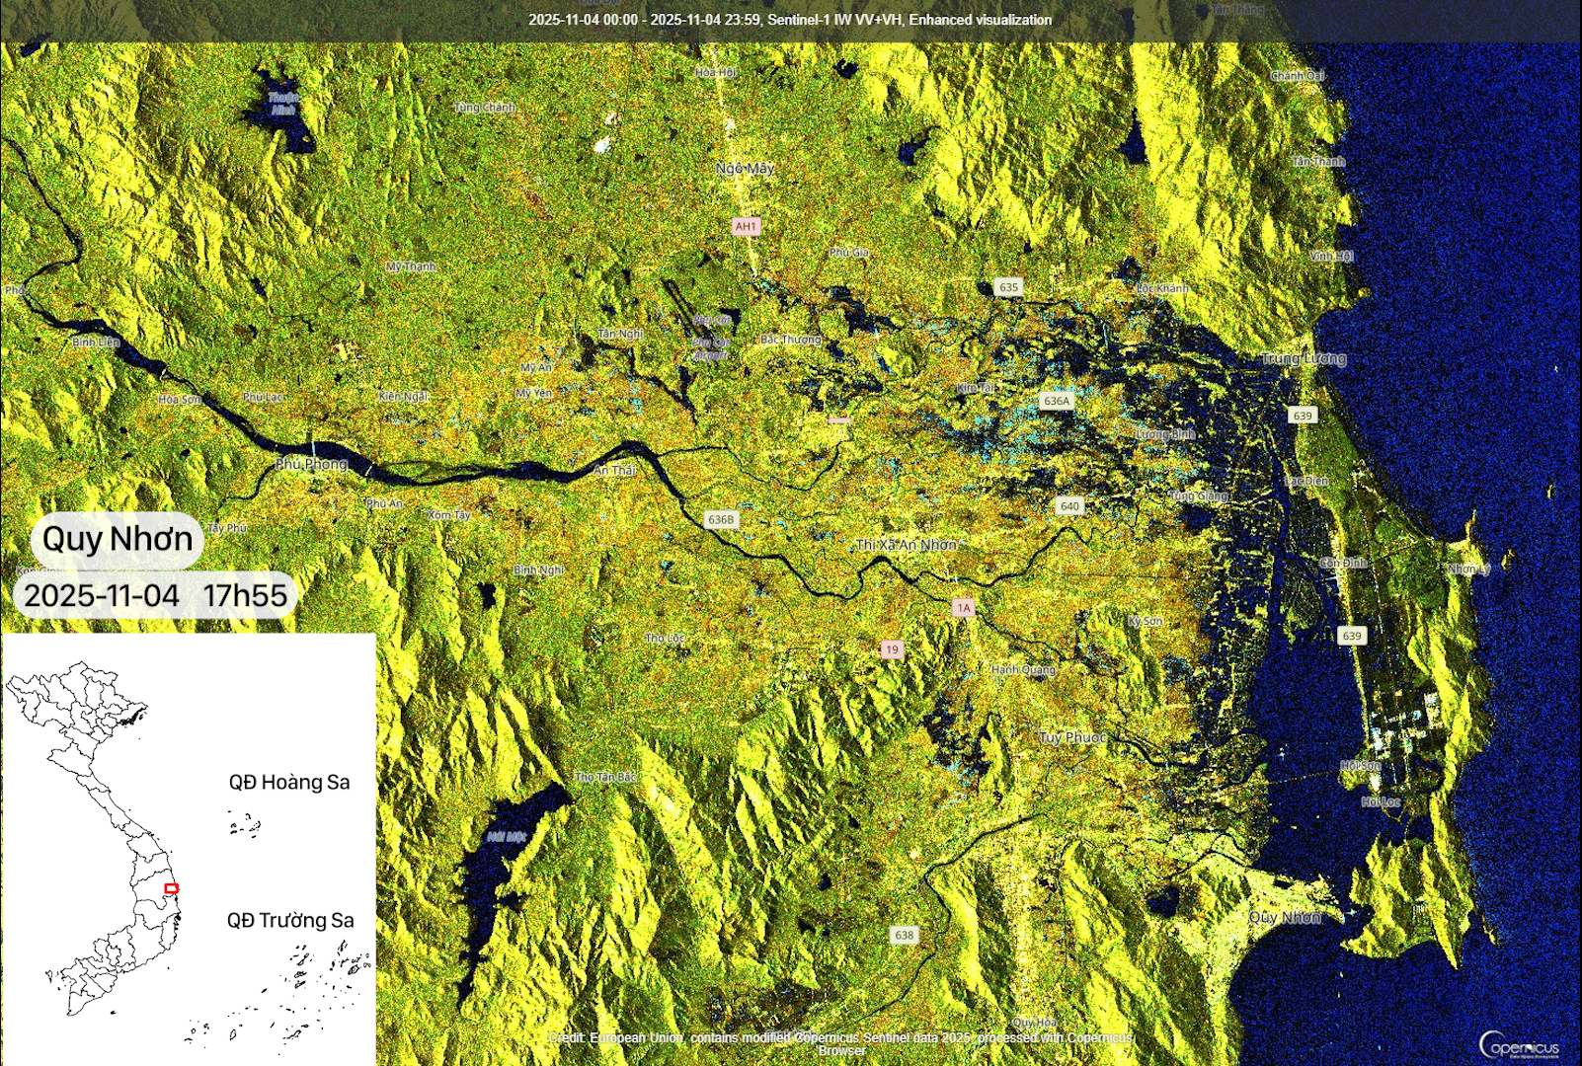Click the red location box on inset map
This screenshot has height=1066, width=1582.
tap(172, 889)
